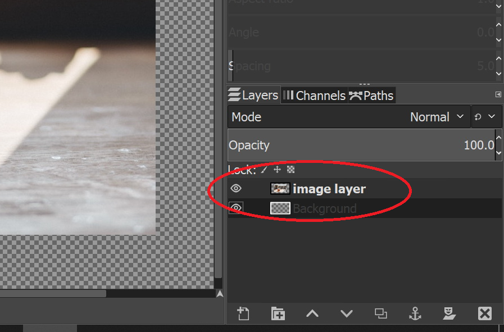Click the layer Opacity slider
Screen dimensions: 504x332
[x=362, y=145]
